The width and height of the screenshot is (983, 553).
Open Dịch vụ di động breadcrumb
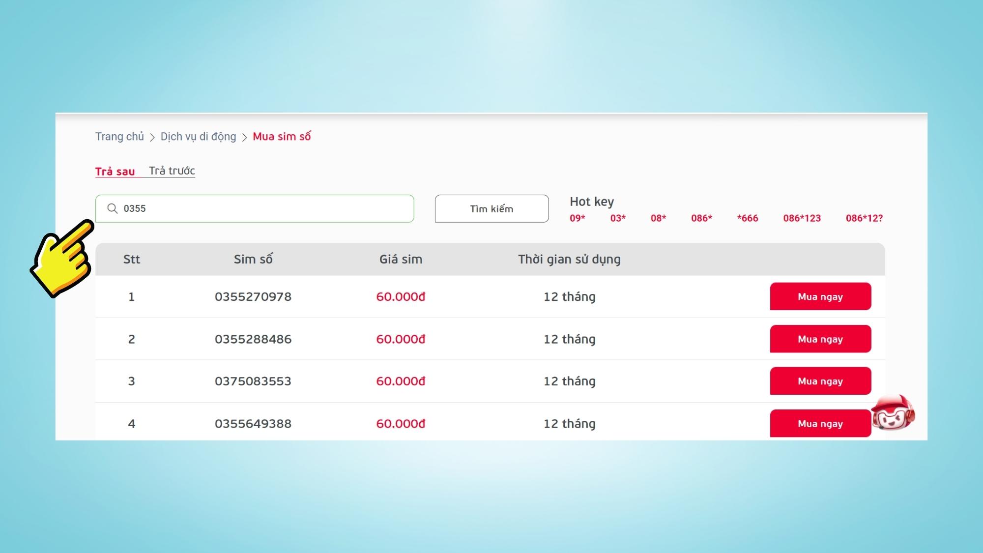[198, 137]
